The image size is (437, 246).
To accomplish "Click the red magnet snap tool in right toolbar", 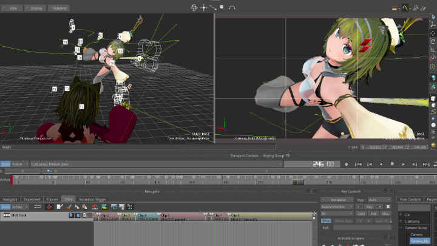I will coord(432,58).
